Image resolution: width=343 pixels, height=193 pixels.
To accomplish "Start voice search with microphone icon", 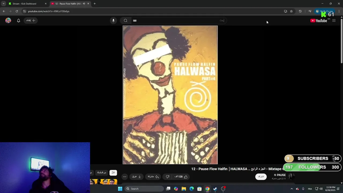I will pos(113,20).
